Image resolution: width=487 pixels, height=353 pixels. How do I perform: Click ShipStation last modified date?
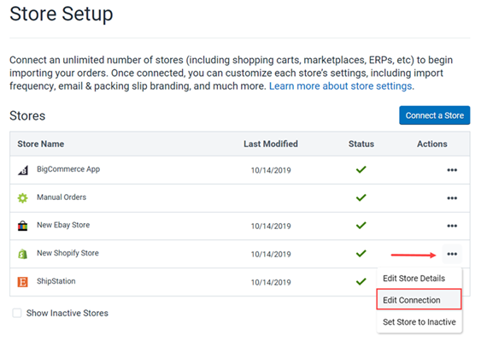tap(271, 282)
